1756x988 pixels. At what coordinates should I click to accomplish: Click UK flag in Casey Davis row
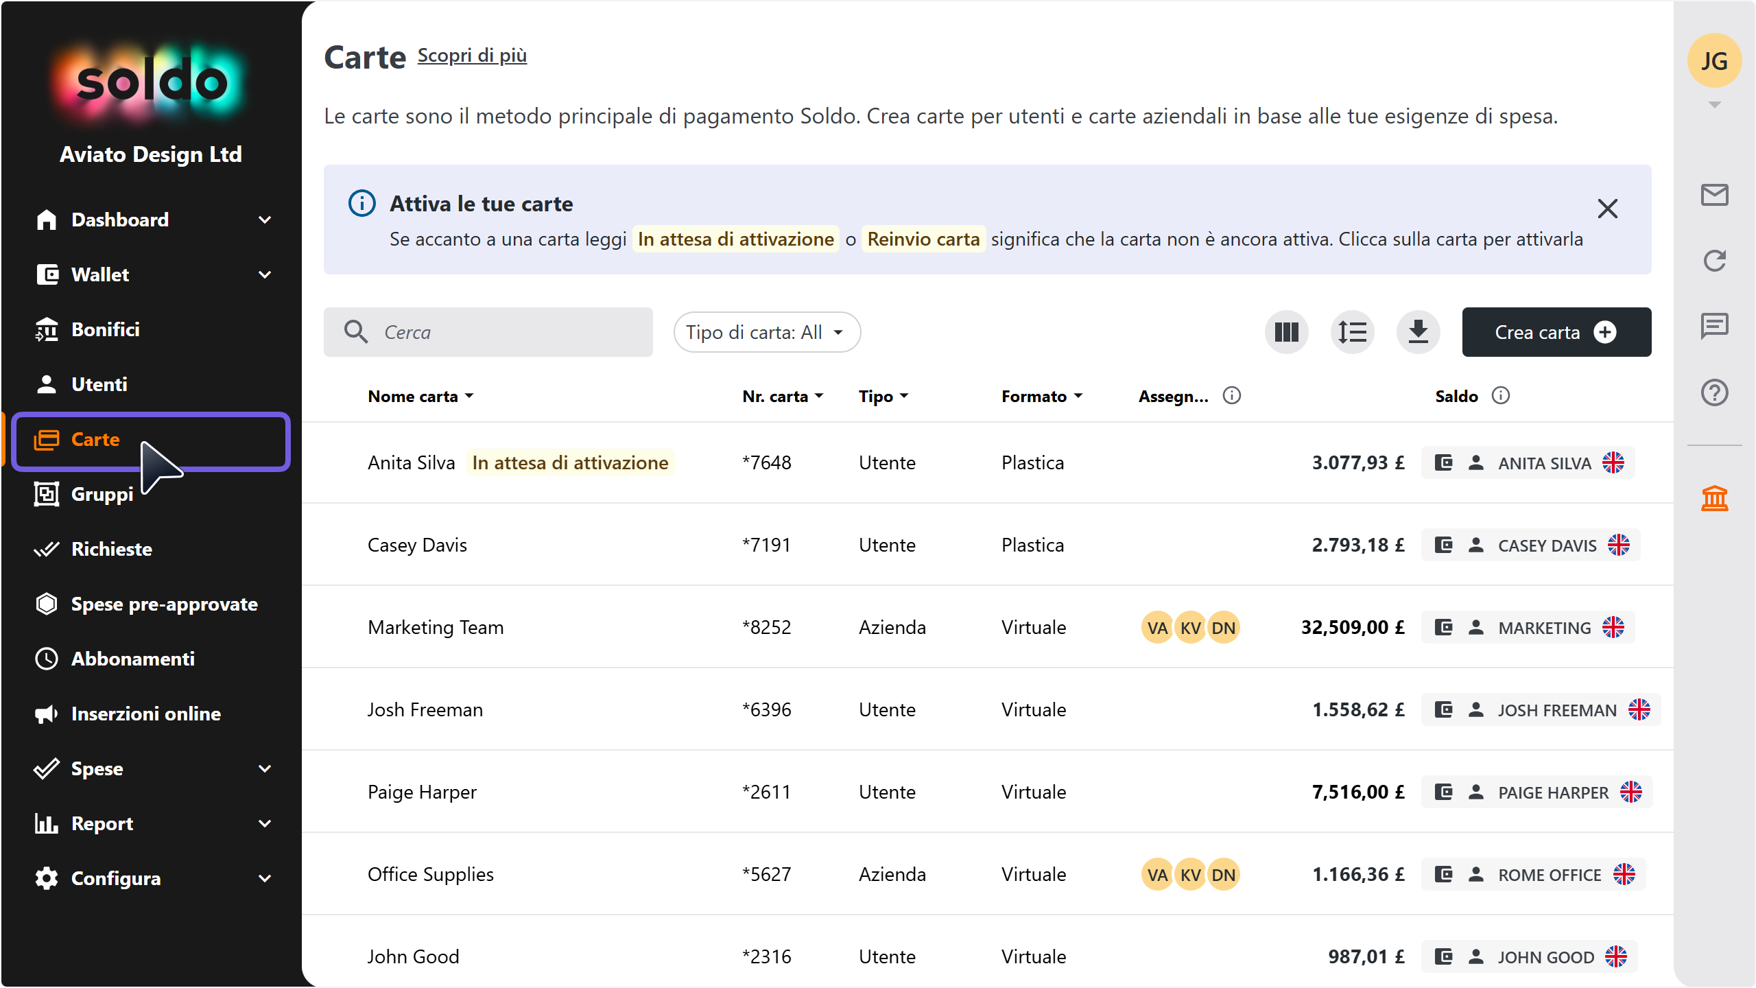pos(1619,545)
